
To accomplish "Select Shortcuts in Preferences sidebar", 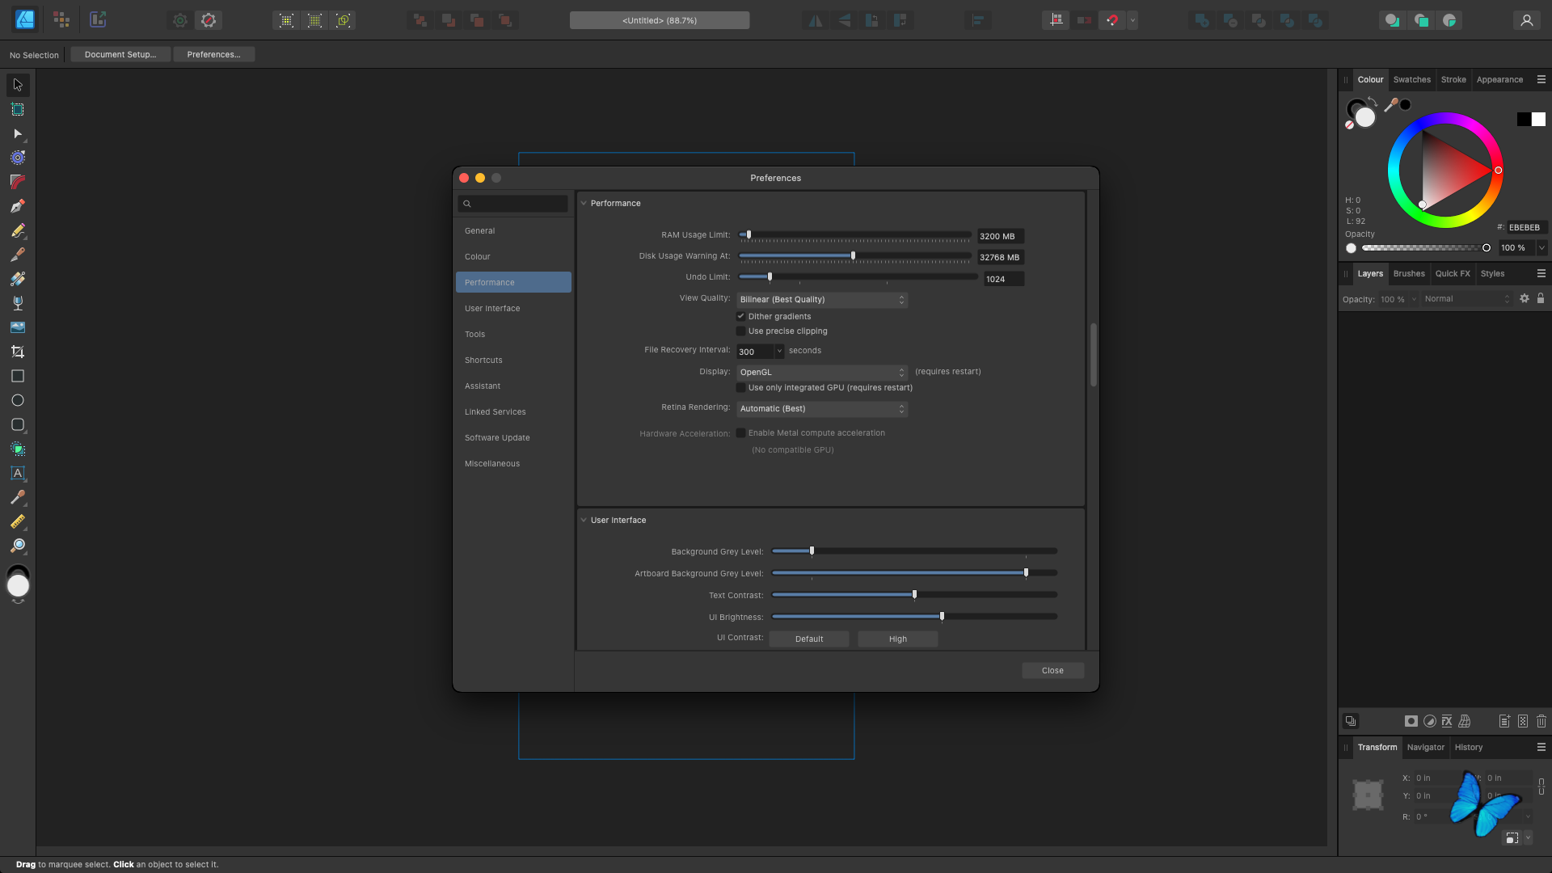I will point(513,360).
